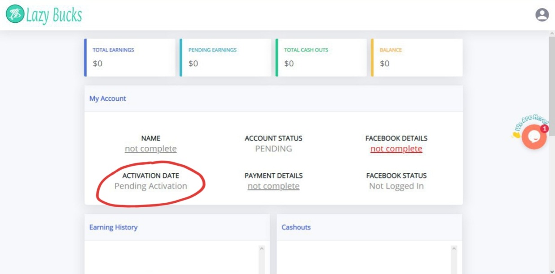
Task: Click the Lazy Bucks round logo icon
Action: point(14,14)
